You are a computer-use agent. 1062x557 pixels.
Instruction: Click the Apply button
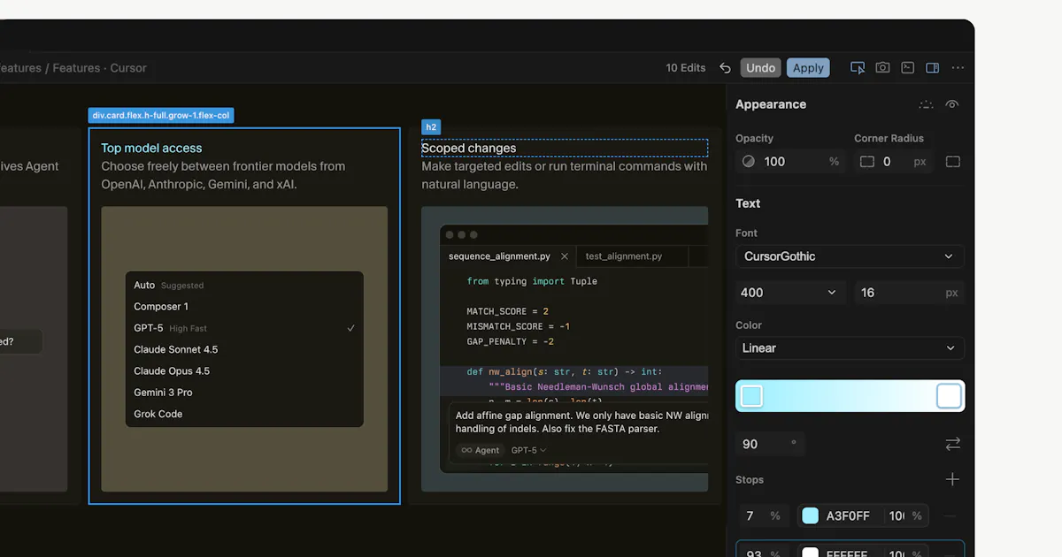pos(808,68)
